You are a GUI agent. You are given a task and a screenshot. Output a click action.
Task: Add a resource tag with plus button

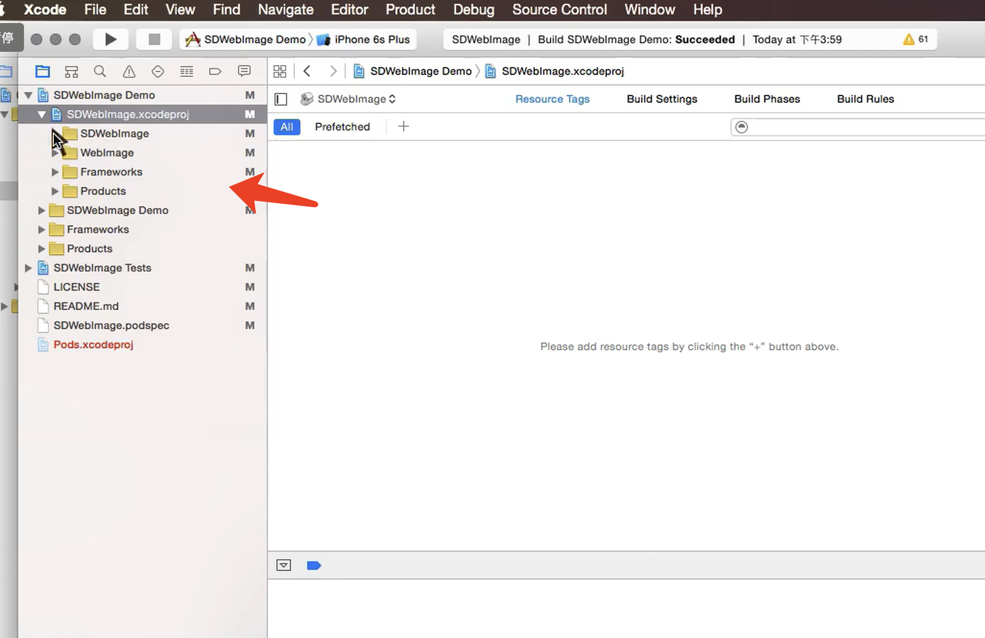[x=404, y=127]
